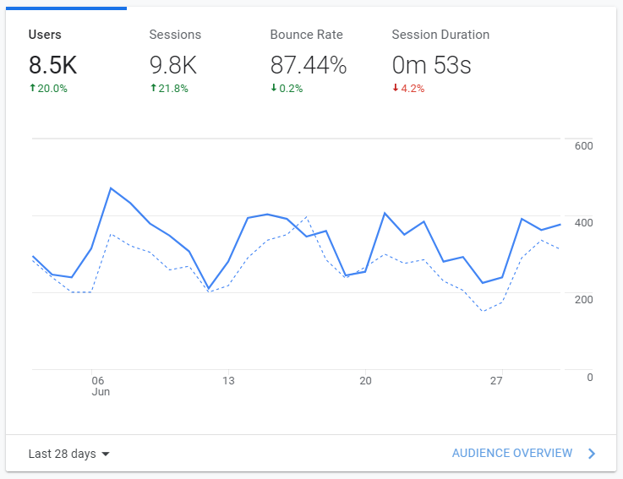Click the chevron arrow next to Audience Overview
623x479 pixels.
point(592,454)
